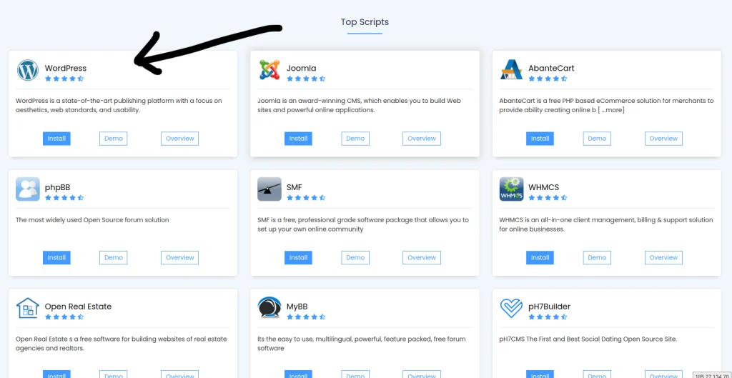Click the Open Real Estate title text
This screenshot has width=732, height=378.
[x=78, y=307]
